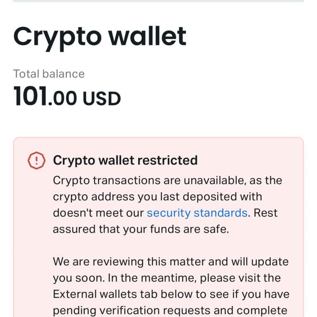
Task: Click the word 'doesn't meet our'
Action: pyautogui.click(x=98, y=213)
